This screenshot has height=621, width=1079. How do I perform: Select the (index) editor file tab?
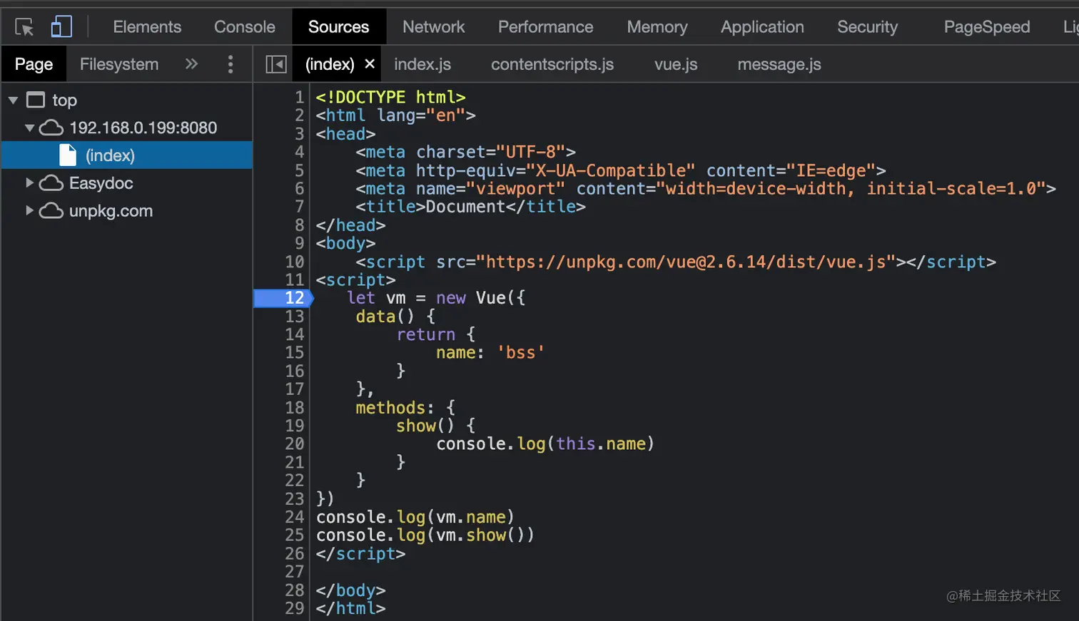330,64
